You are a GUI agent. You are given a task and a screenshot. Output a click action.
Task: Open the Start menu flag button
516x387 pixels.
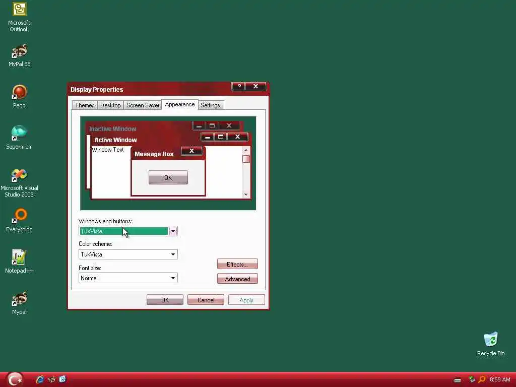pos(15,379)
